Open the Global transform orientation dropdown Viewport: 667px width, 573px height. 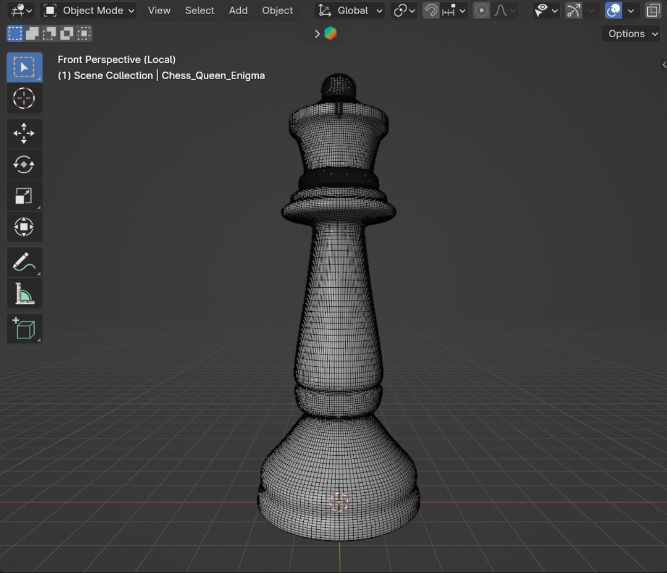click(x=350, y=10)
